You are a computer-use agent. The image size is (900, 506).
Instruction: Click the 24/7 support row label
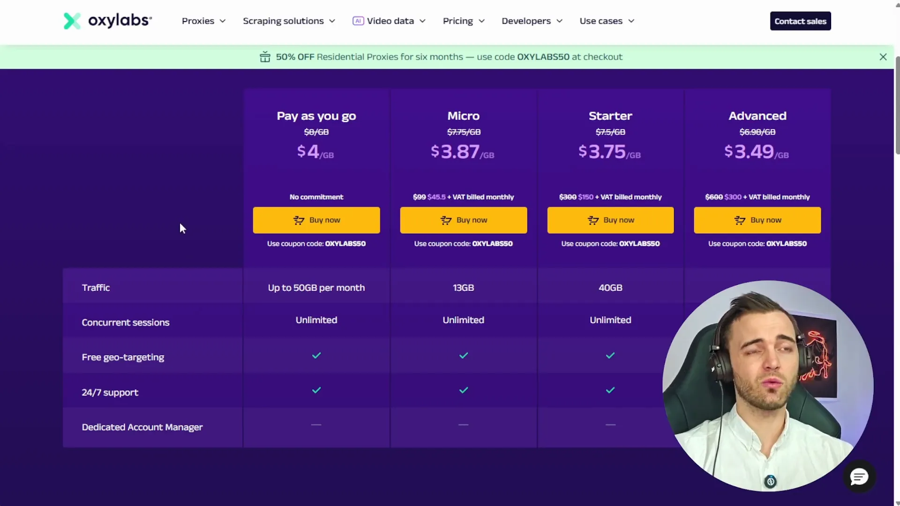click(x=110, y=392)
